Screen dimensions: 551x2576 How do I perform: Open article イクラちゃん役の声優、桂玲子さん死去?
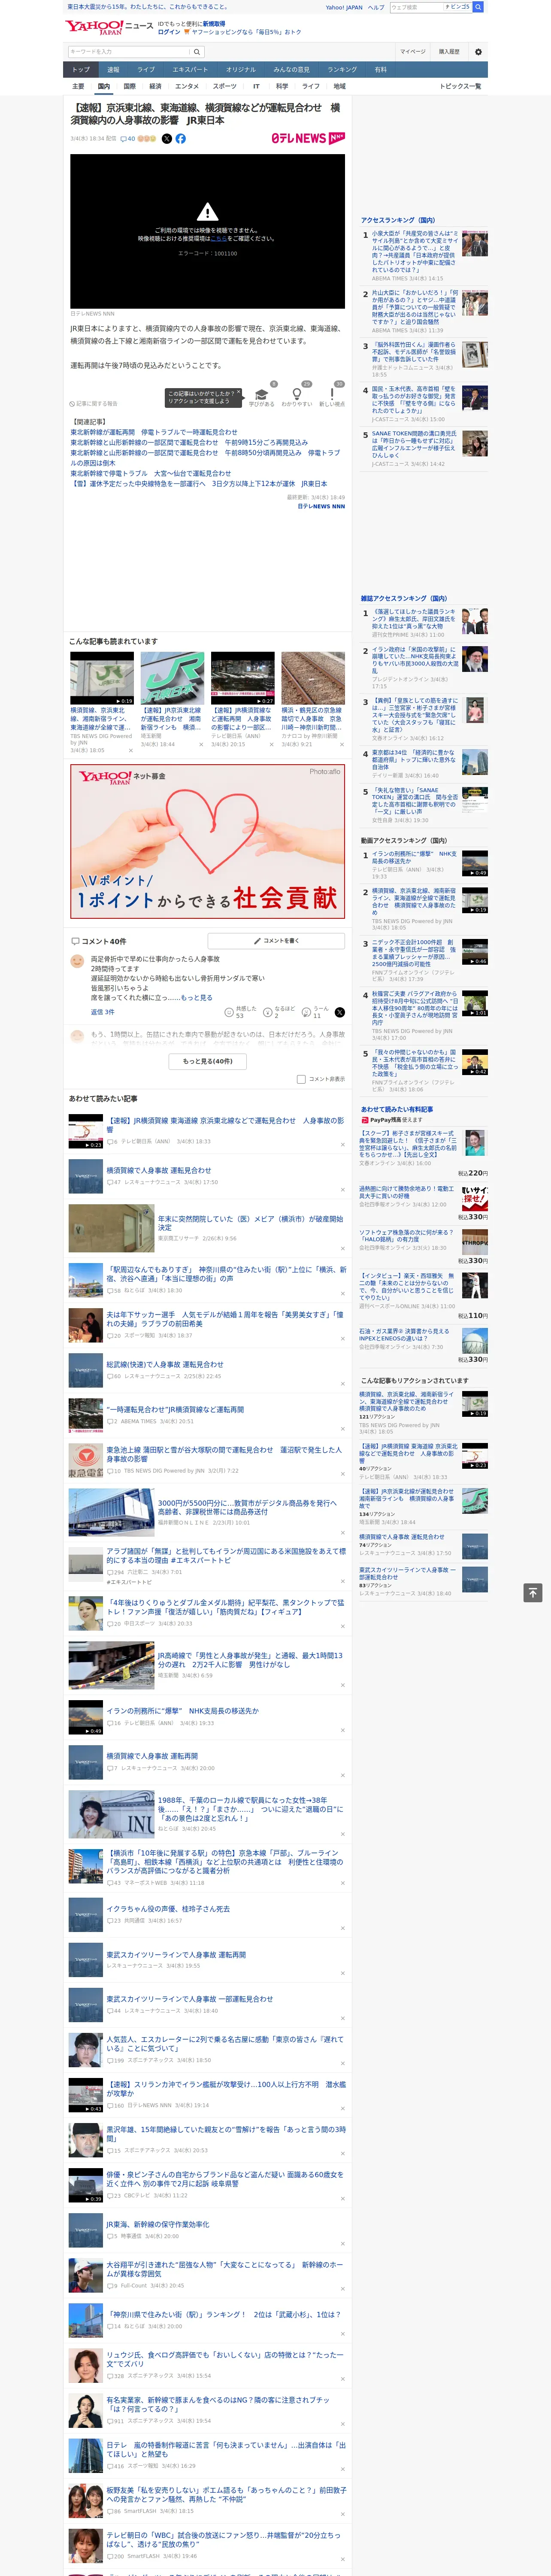(168, 1909)
